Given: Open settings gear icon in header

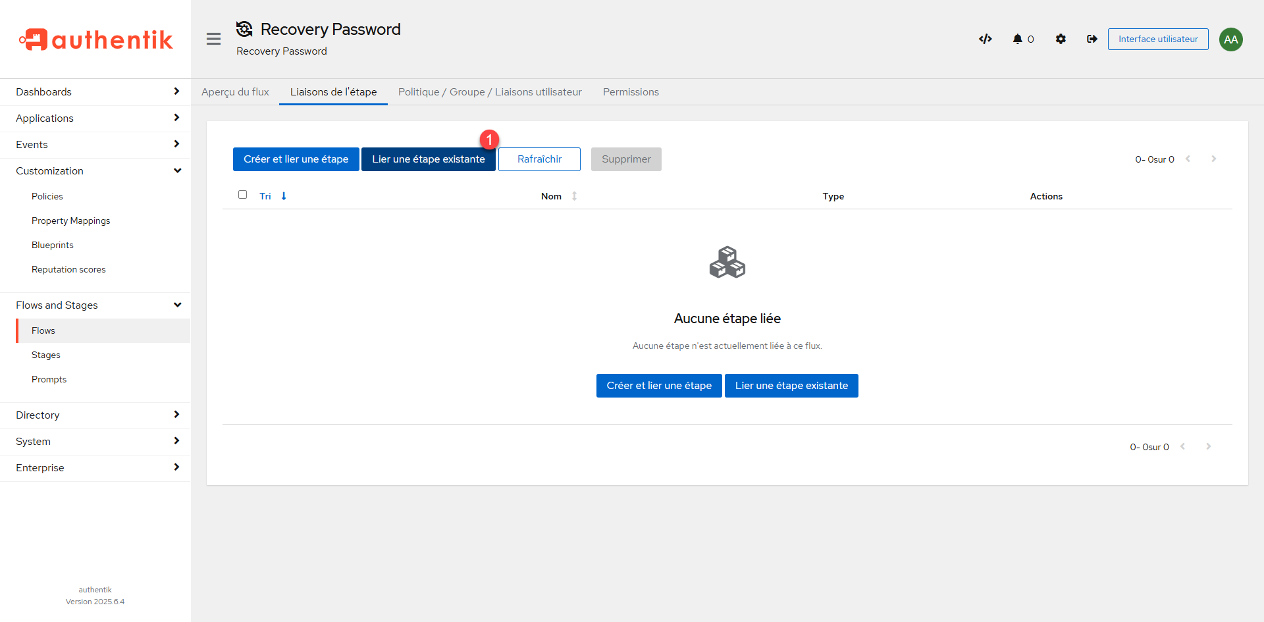Looking at the screenshot, I should coord(1061,39).
